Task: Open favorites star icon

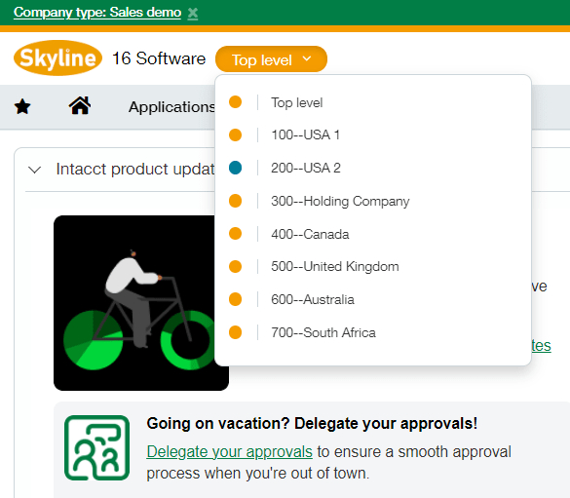Action: pos(22,107)
